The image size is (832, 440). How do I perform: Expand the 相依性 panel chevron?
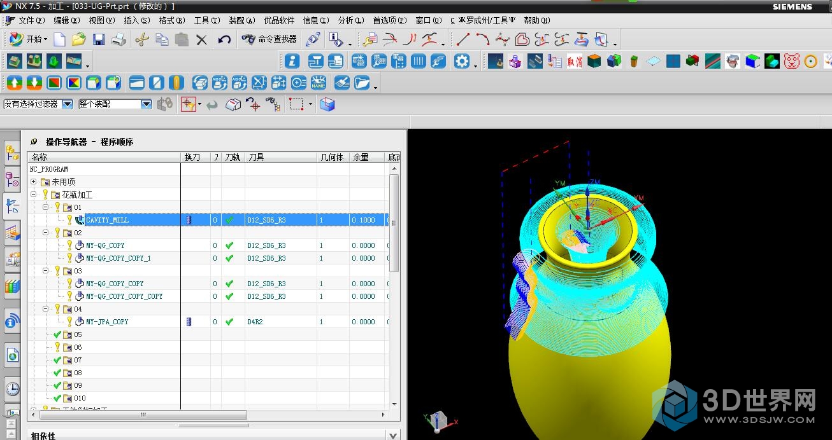[x=393, y=436]
